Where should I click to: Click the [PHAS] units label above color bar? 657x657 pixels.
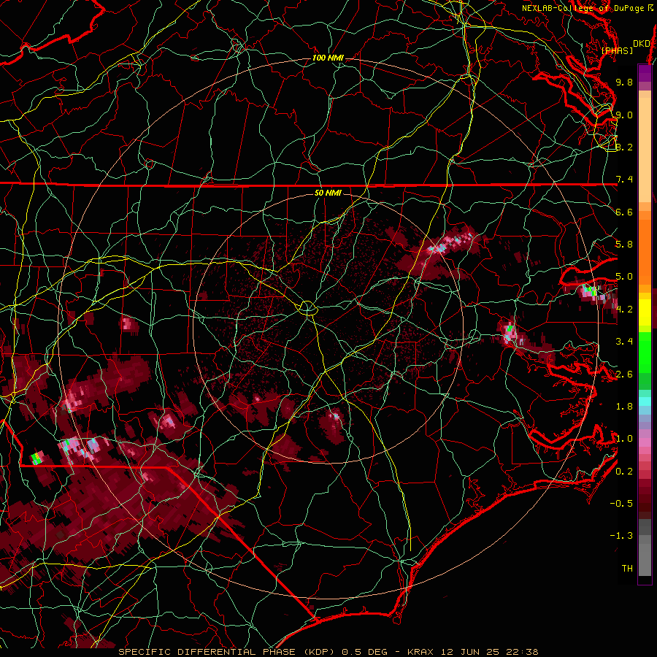point(617,50)
